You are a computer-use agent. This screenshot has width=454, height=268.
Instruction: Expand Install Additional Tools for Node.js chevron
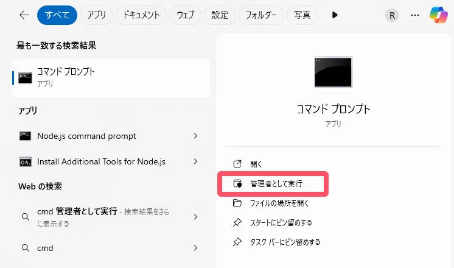(x=196, y=161)
